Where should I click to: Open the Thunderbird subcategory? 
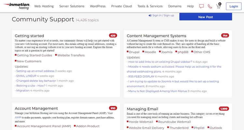tap(179, 128)
